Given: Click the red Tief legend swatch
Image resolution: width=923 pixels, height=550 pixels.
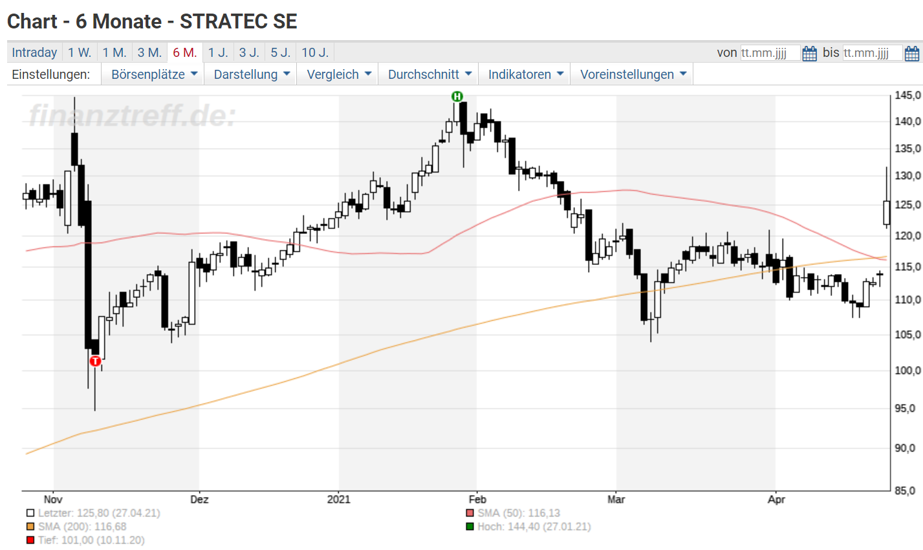Looking at the screenshot, I should click(x=30, y=540).
